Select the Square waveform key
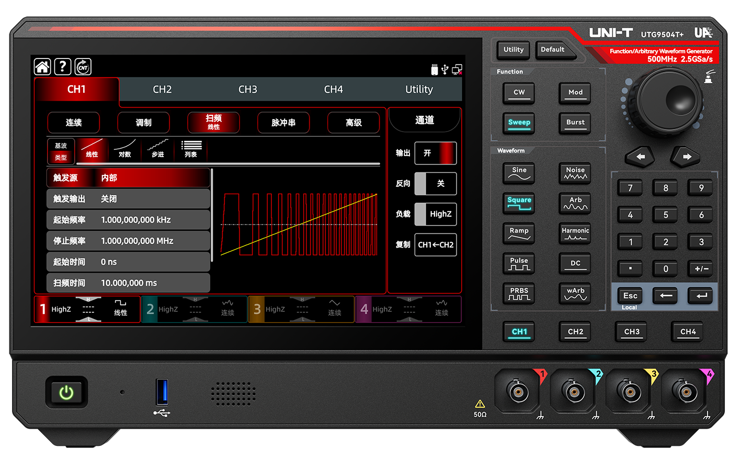 [519, 204]
